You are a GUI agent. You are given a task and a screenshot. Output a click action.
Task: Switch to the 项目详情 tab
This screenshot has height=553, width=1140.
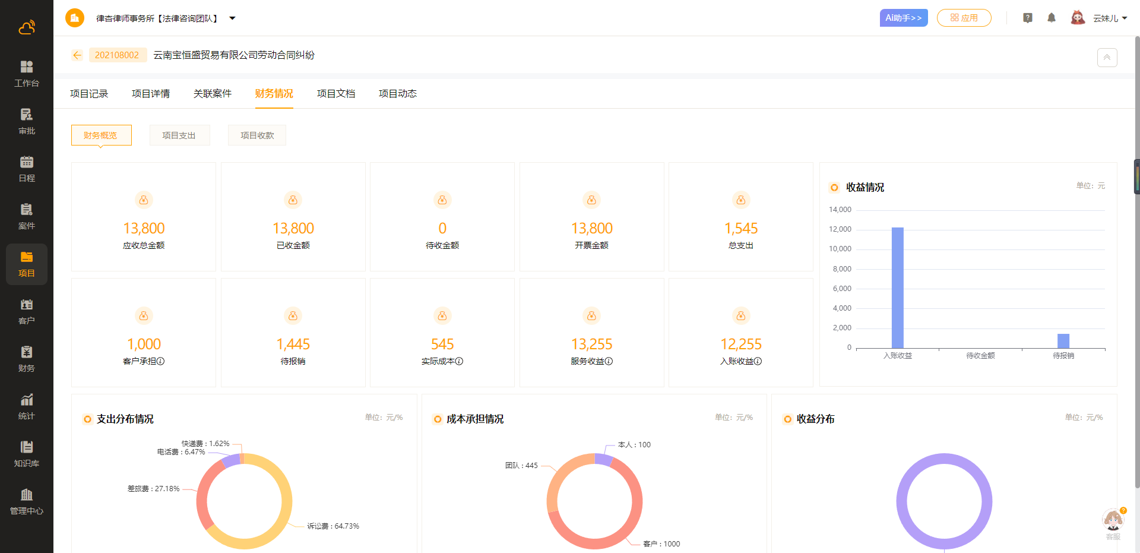pyautogui.click(x=151, y=94)
